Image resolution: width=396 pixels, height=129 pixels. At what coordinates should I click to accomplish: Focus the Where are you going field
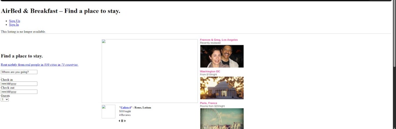(19, 72)
